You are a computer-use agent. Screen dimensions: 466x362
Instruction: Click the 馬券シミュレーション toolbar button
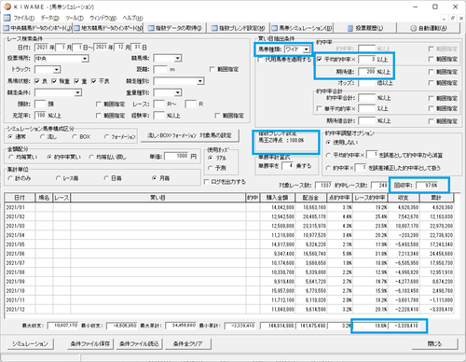click(301, 28)
